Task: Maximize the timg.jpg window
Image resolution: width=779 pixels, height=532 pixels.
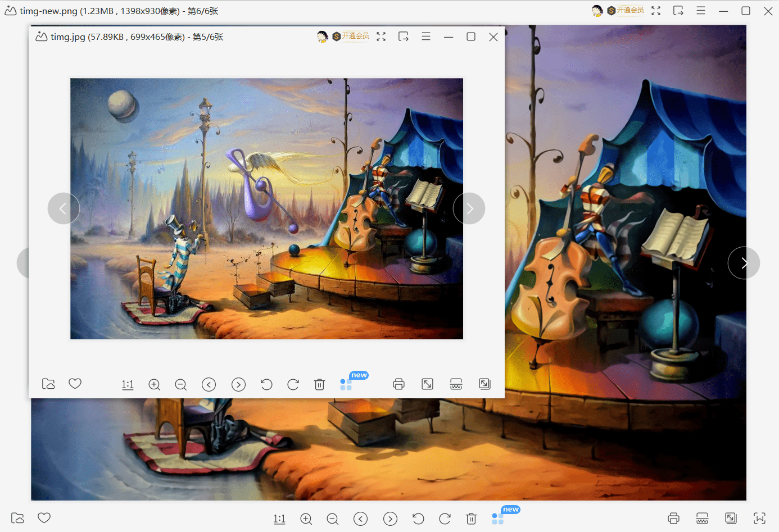Action: [471, 37]
